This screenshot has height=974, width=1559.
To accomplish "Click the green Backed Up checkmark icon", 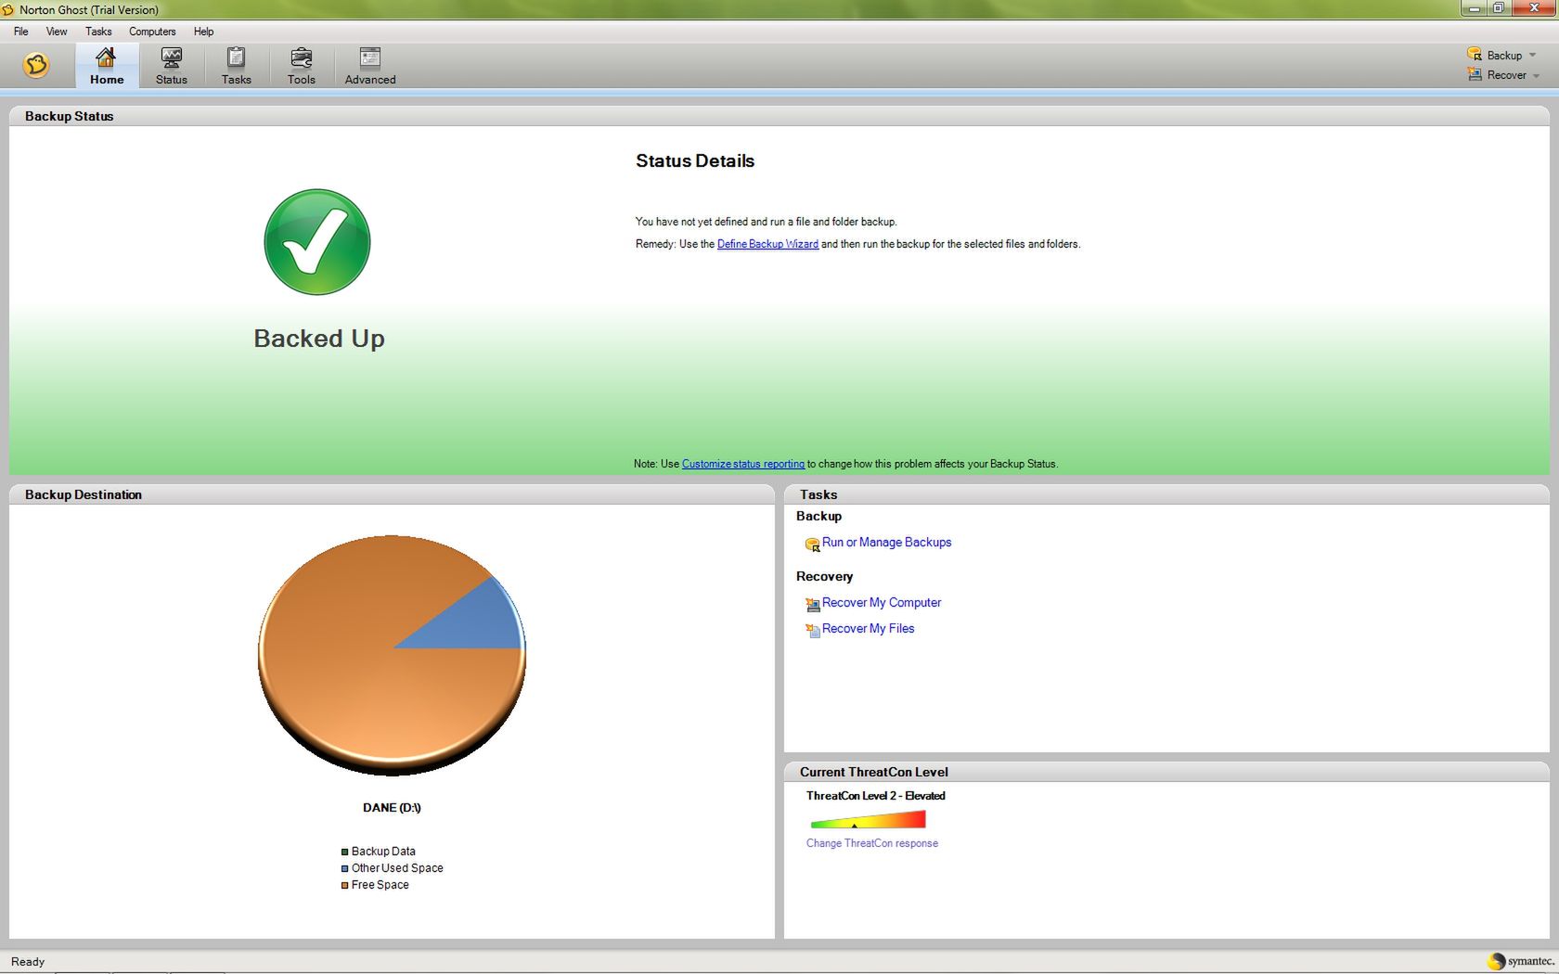I will [317, 242].
